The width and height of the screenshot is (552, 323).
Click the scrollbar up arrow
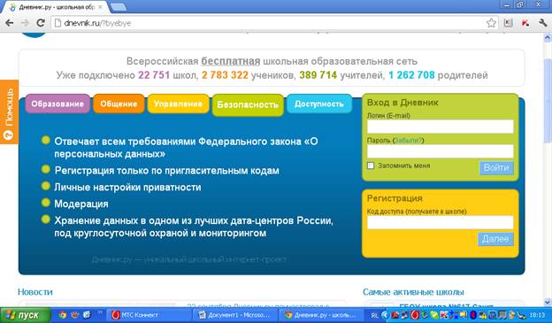click(x=548, y=37)
